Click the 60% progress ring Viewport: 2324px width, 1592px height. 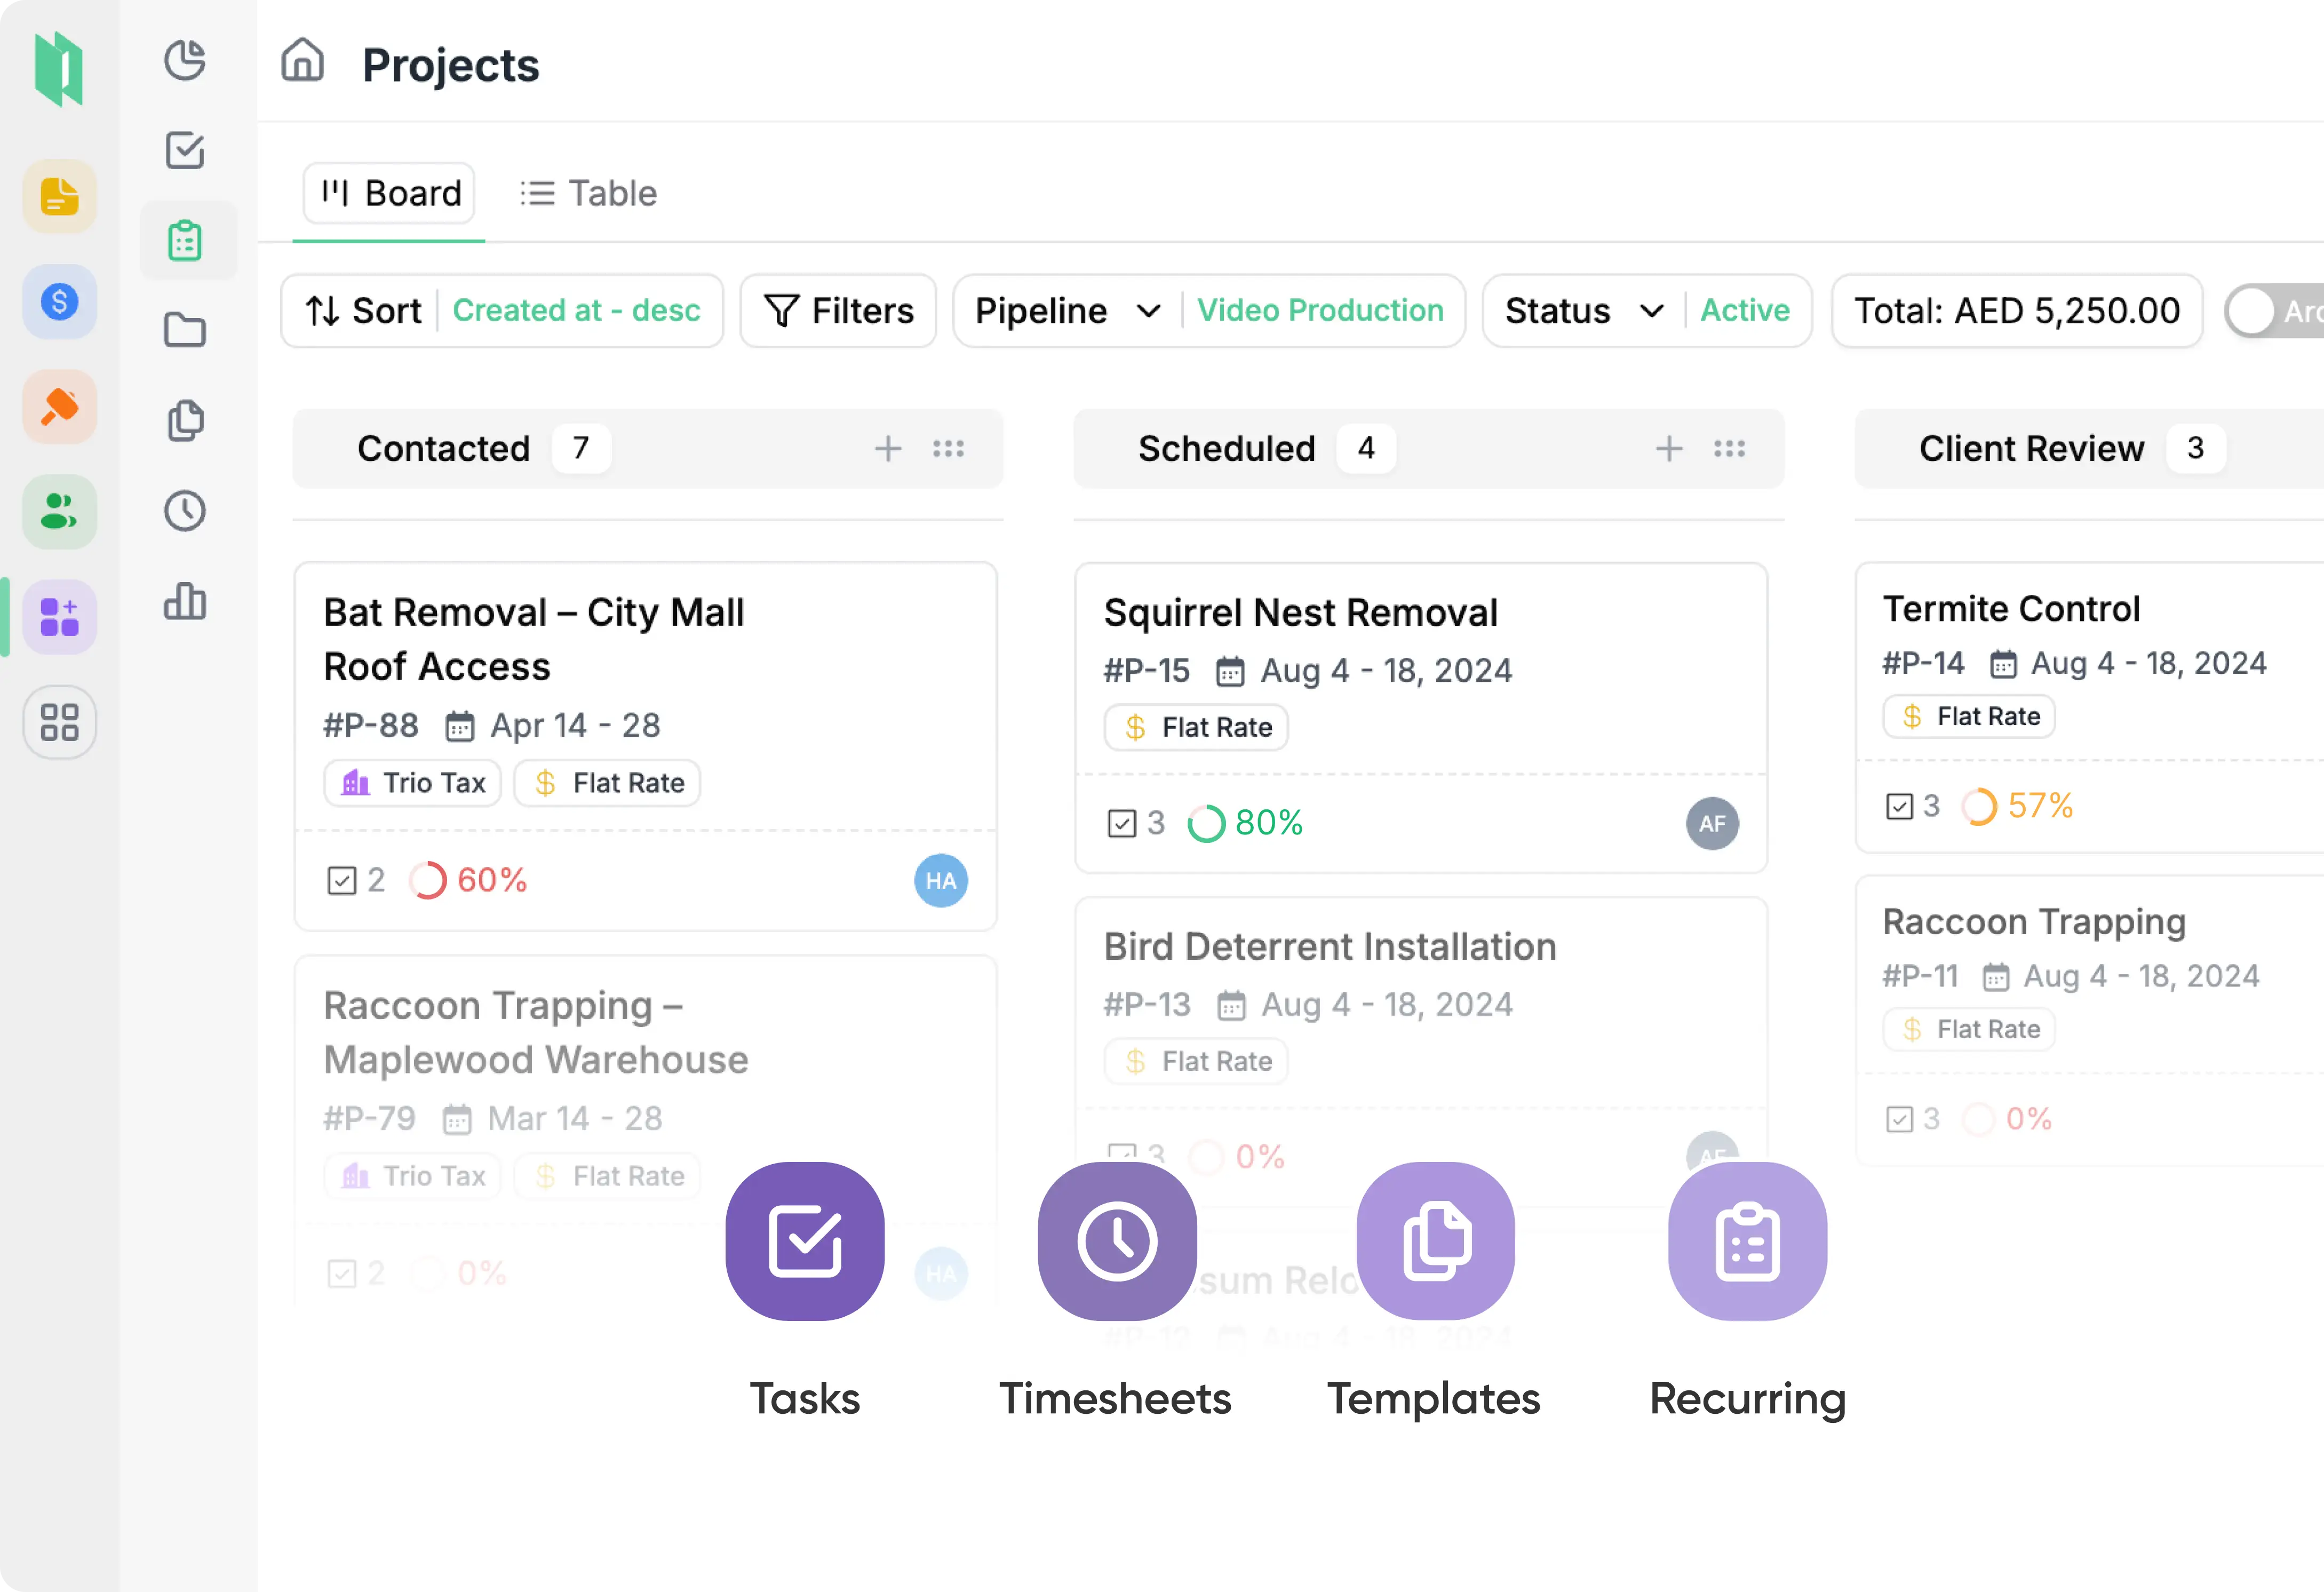(428, 881)
